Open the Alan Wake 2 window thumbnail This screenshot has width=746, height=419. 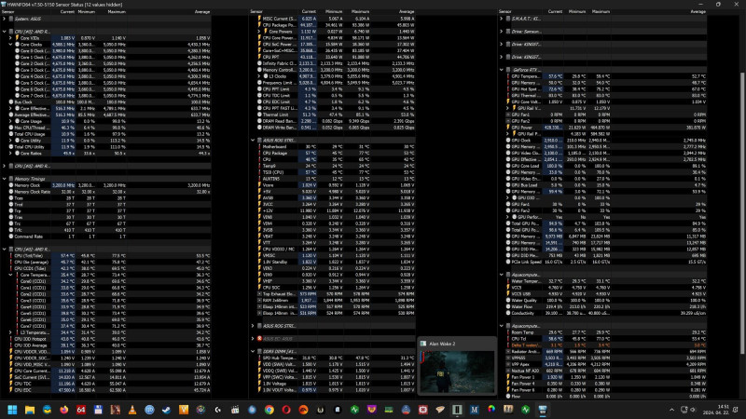point(457,371)
